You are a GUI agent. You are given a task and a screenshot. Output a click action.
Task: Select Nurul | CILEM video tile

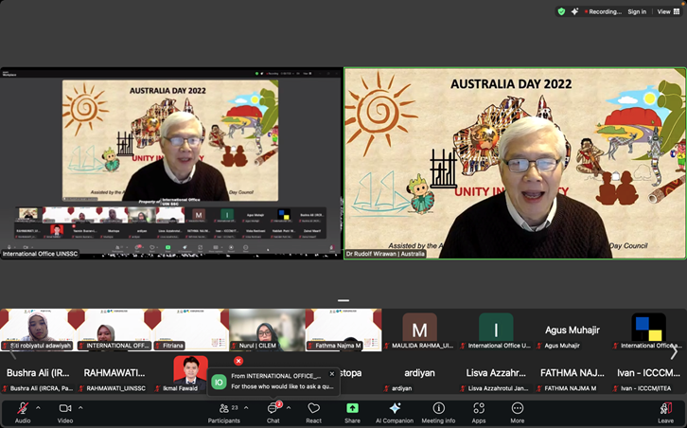(267, 330)
